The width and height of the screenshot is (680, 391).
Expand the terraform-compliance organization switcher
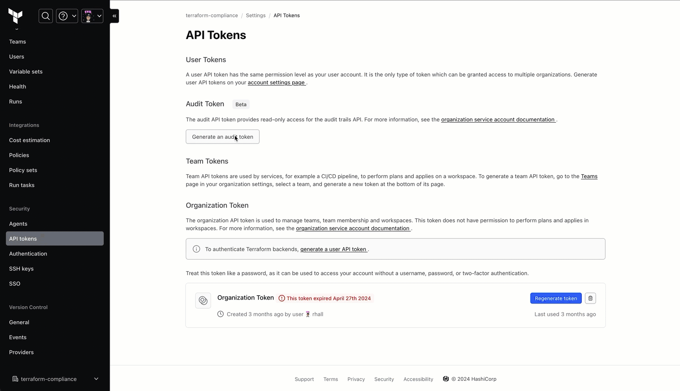[x=54, y=379]
